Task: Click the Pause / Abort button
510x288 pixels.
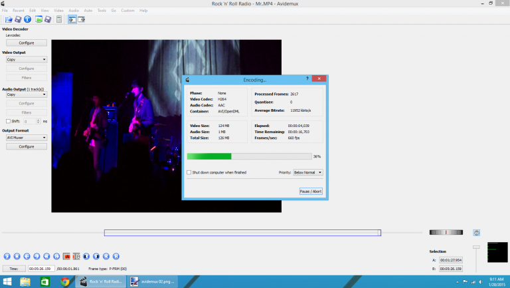Action: tap(311, 191)
